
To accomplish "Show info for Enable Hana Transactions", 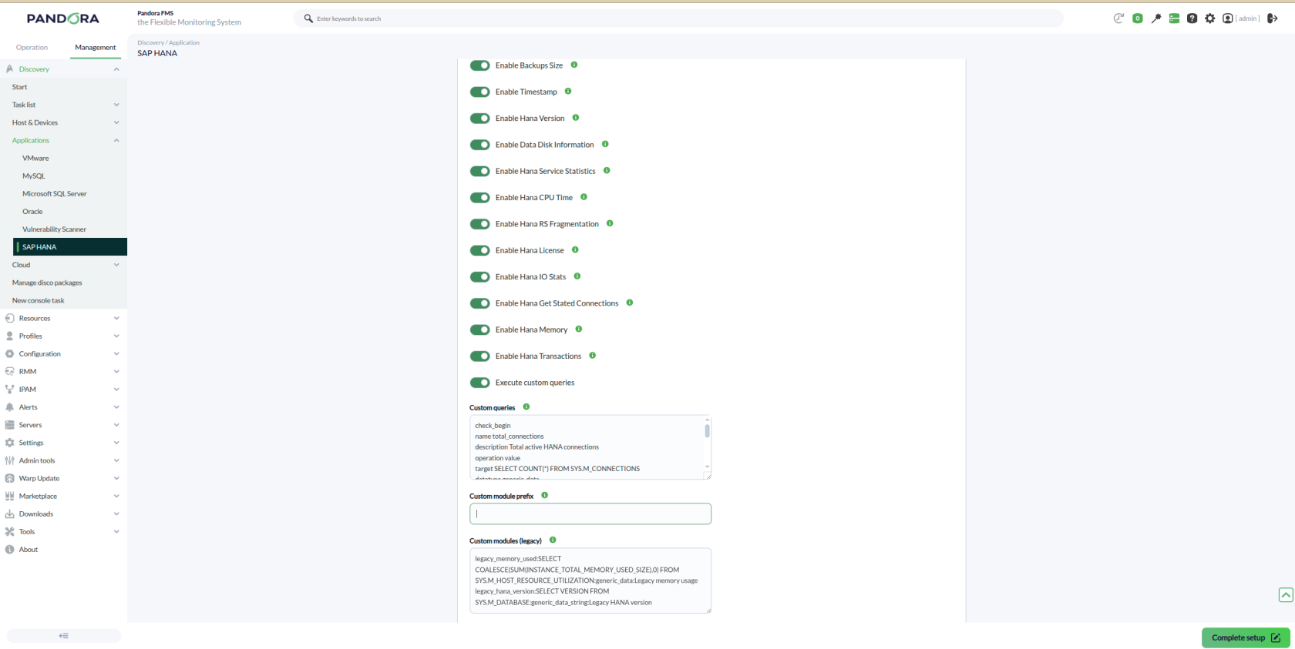I will pos(593,356).
